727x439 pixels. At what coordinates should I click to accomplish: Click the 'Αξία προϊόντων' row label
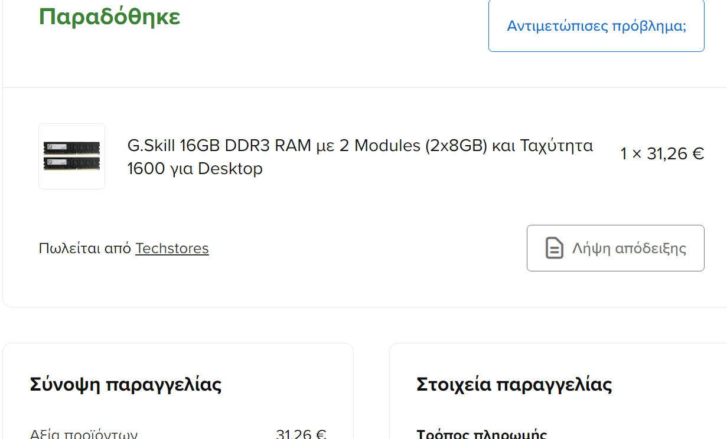tap(84, 434)
